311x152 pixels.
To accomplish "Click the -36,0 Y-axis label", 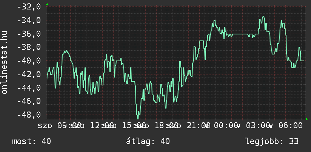I will pyautogui.click(x=29, y=34).
